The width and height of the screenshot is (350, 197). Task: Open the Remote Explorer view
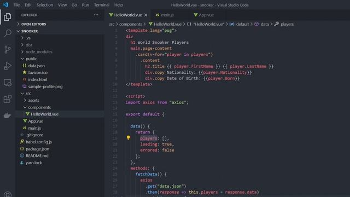[8, 83]
